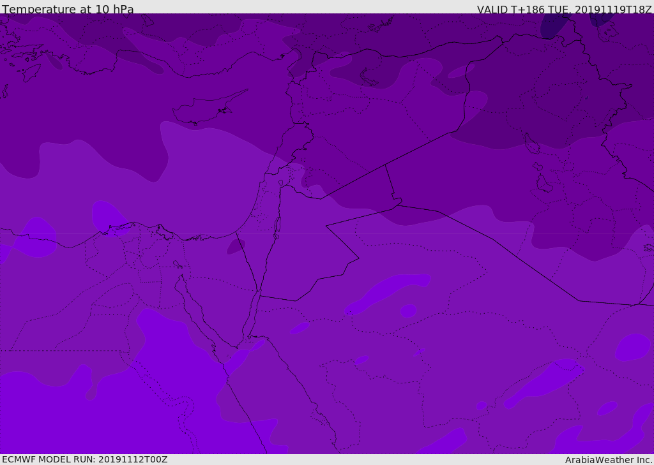The width and height of the screenshot is (654, 465).
Task: Click the 'VALID T+186 TUE. 20191119T18Z' label
Action: pyautogui.click(x=565, y=9)
